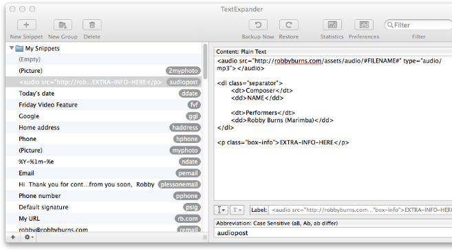This screenshot has height=251, width=452.
Task: Click the New Snippet plus icon
Action: (x=27, y=25)
